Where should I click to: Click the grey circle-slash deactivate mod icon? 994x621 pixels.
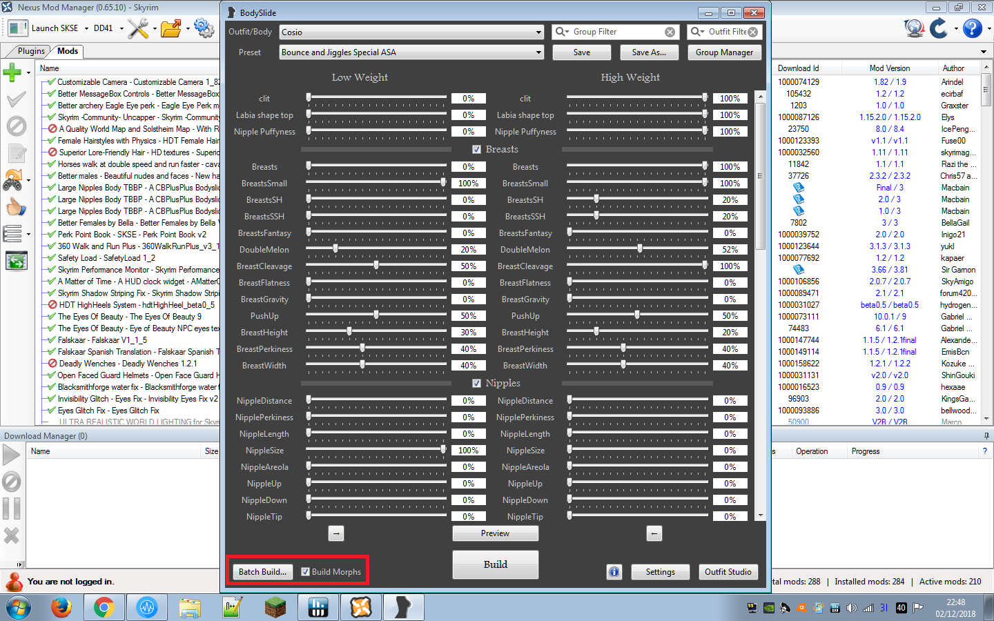point(16,126)
